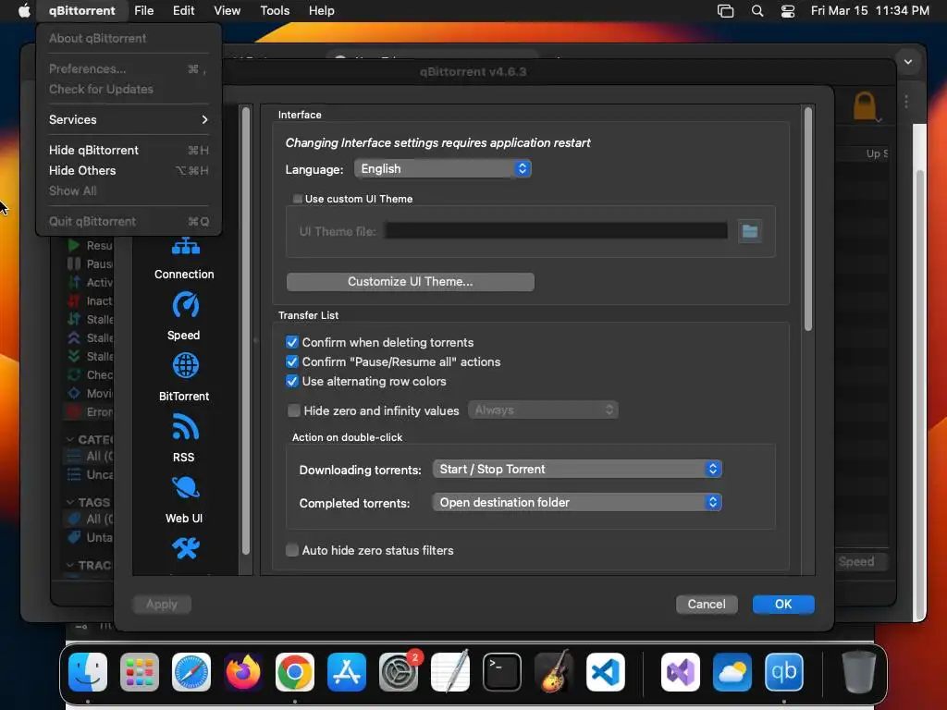Expand the Services submenu
This screenshot has height=710, width=947.
click(128, 119)
